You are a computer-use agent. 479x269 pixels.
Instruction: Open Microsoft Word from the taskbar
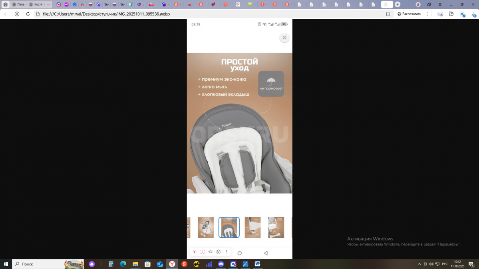[258, 264]
